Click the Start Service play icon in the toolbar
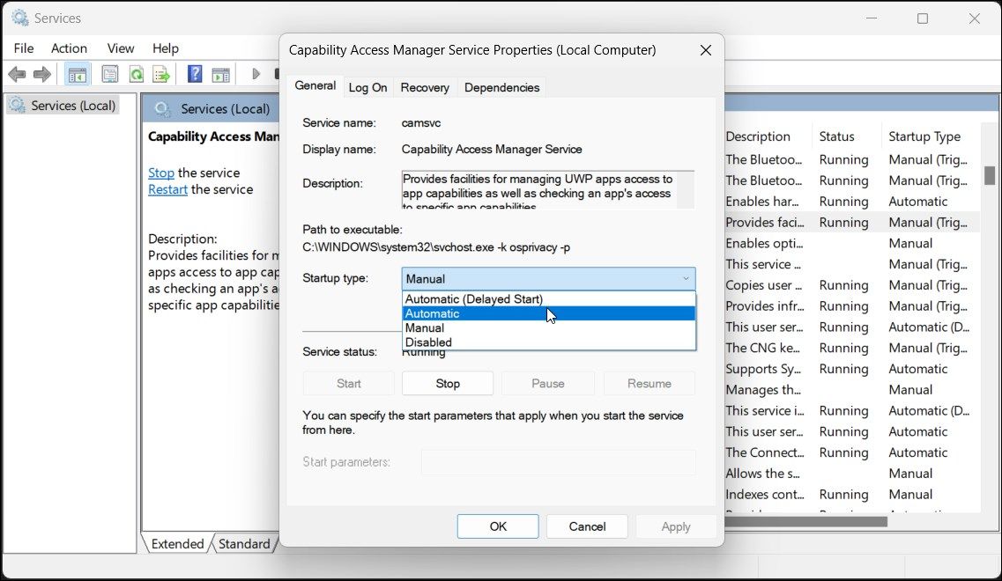The width and height of the screenshot is (1002, 581). tap(256, 74)
